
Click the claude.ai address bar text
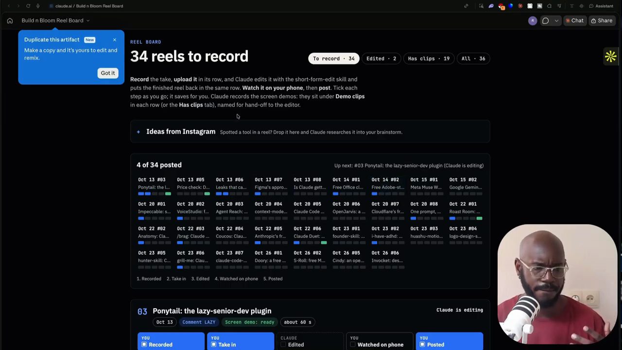coord(89,6)
